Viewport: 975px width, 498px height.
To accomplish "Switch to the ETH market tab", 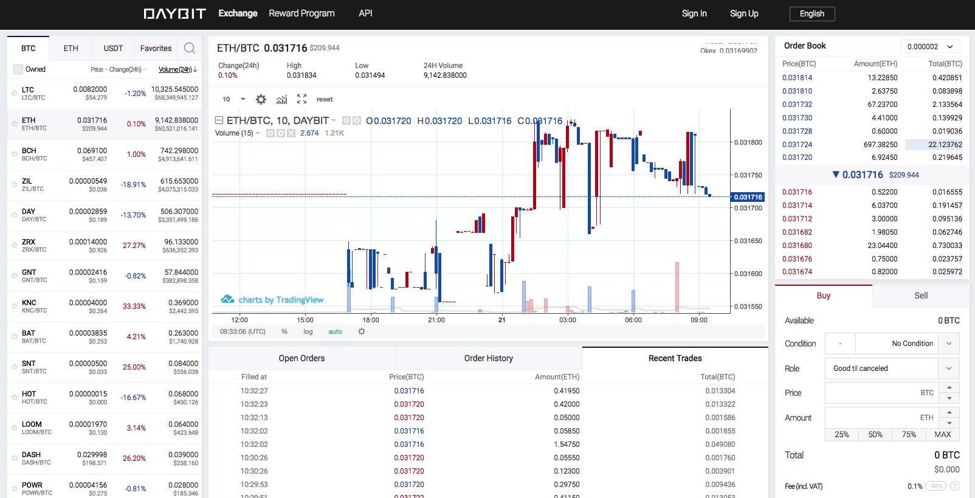I will pyautogui.click(x=71, y=48).
